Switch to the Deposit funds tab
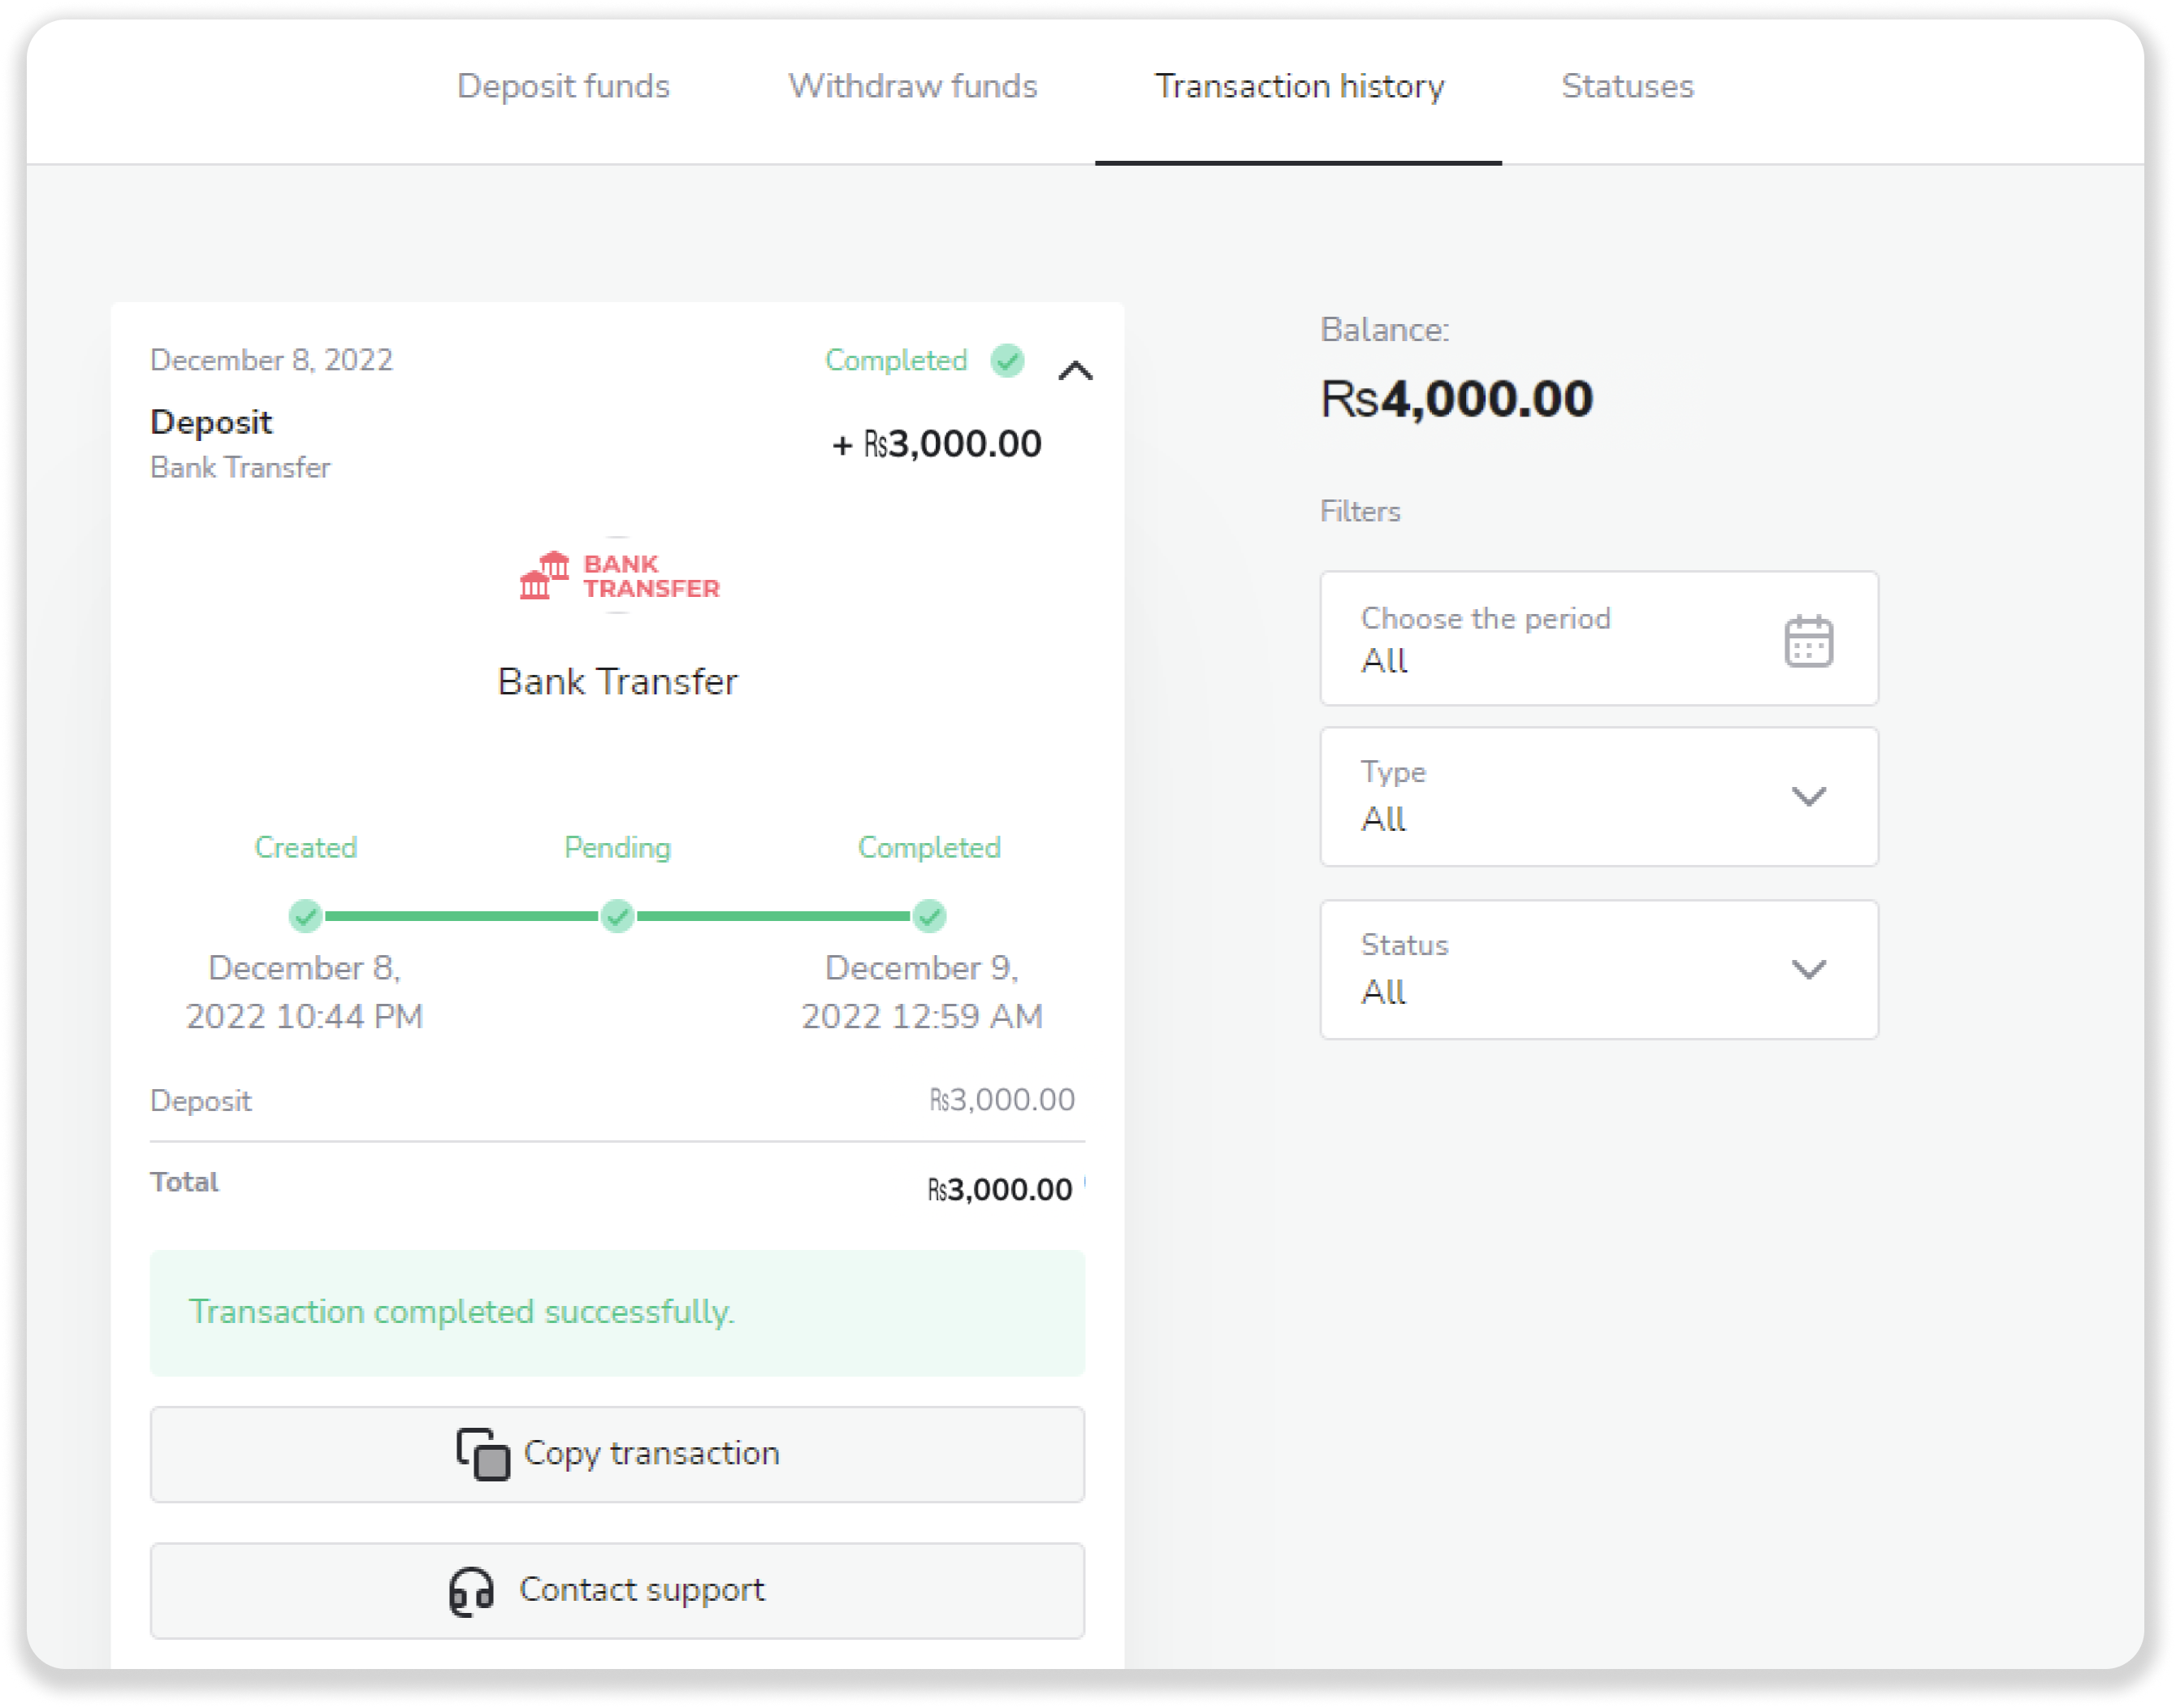 tap(563, 86)
